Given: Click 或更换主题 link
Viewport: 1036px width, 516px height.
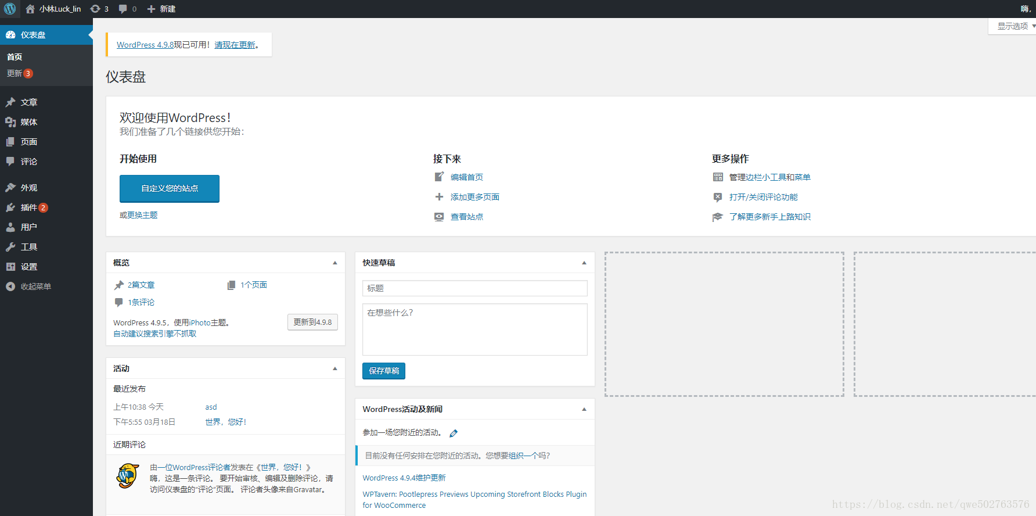Looking at the screenshot, I should point(139,215).
